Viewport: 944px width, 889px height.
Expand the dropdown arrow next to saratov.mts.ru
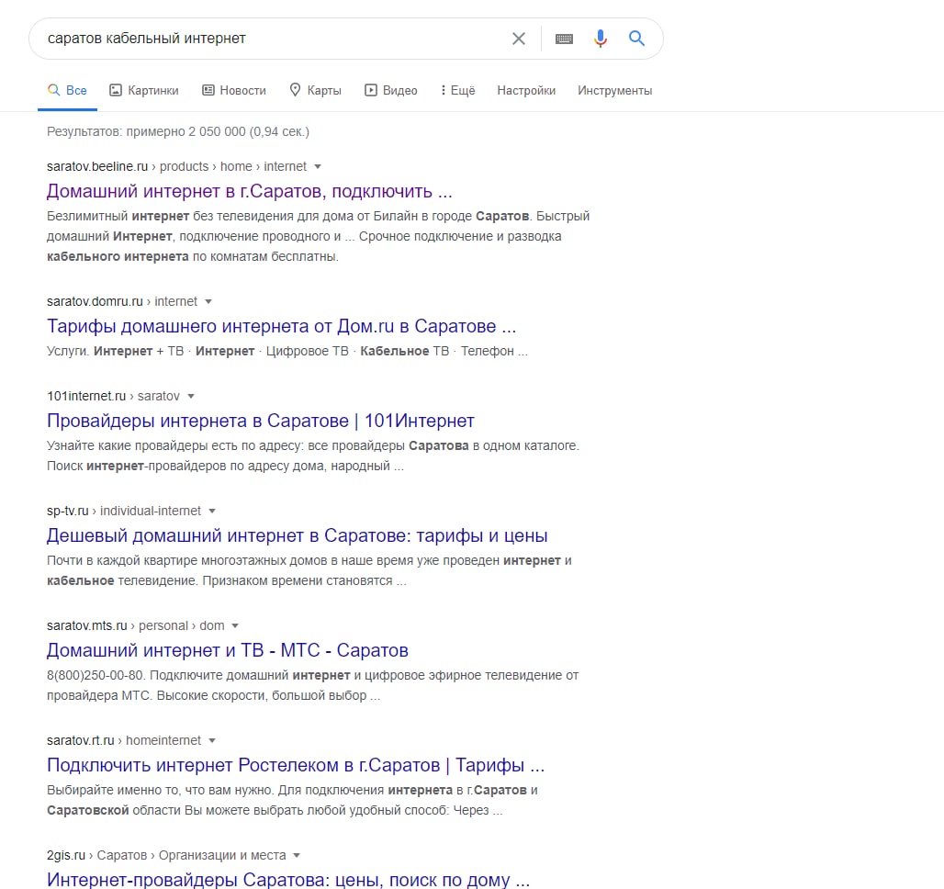pyautogui.click(x=235, y=626)
